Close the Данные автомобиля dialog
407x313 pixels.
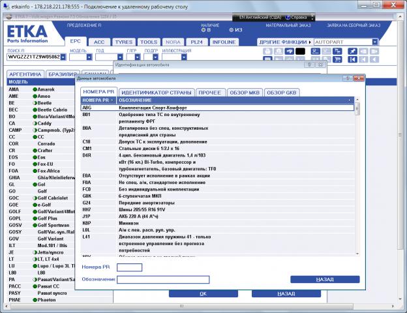(359, 78)
